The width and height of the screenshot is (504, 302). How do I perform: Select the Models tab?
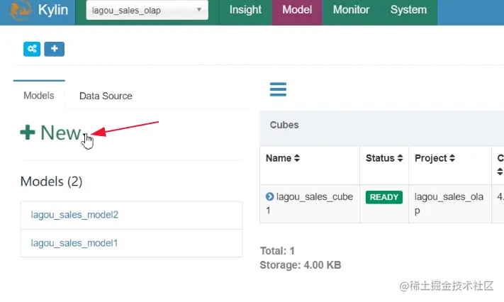point(39,95)
